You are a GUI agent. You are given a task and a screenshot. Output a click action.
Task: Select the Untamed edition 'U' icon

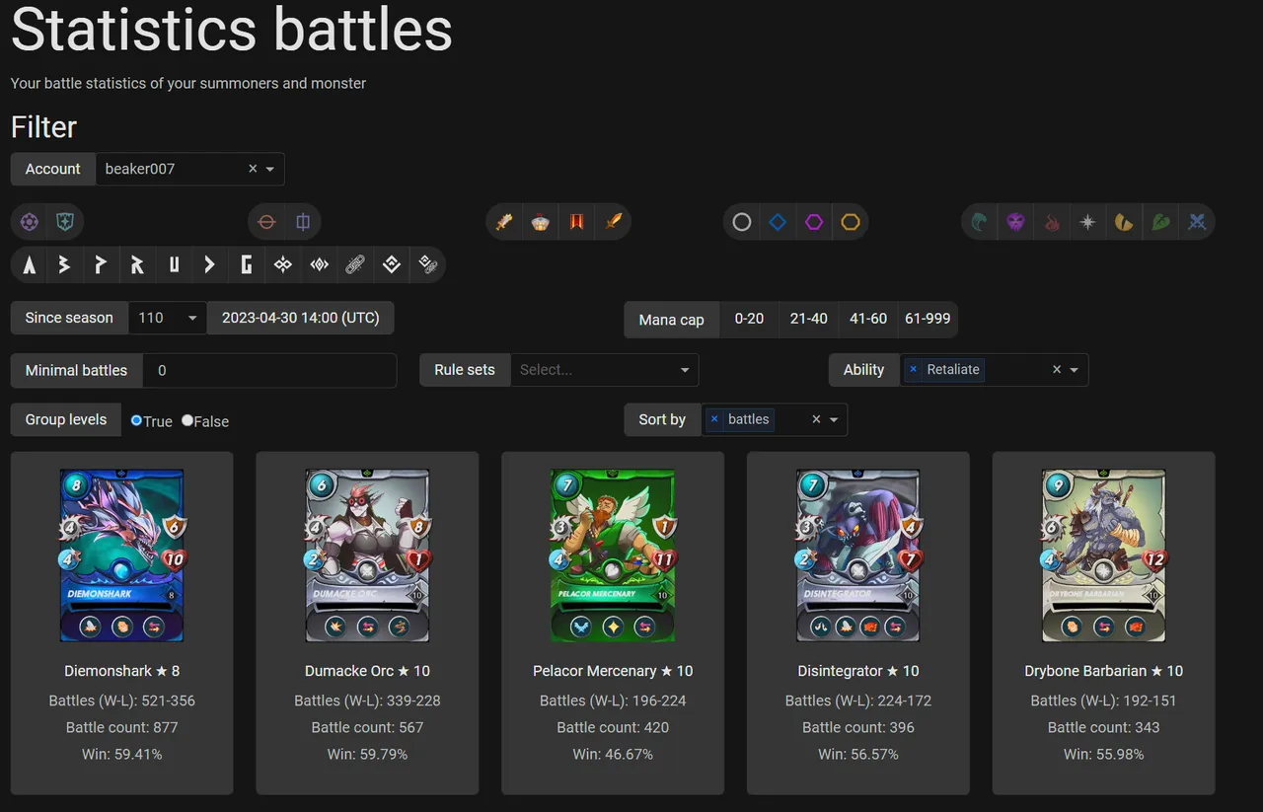point(175,264)
